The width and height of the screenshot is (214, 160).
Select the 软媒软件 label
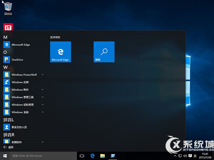click(16, 142)
